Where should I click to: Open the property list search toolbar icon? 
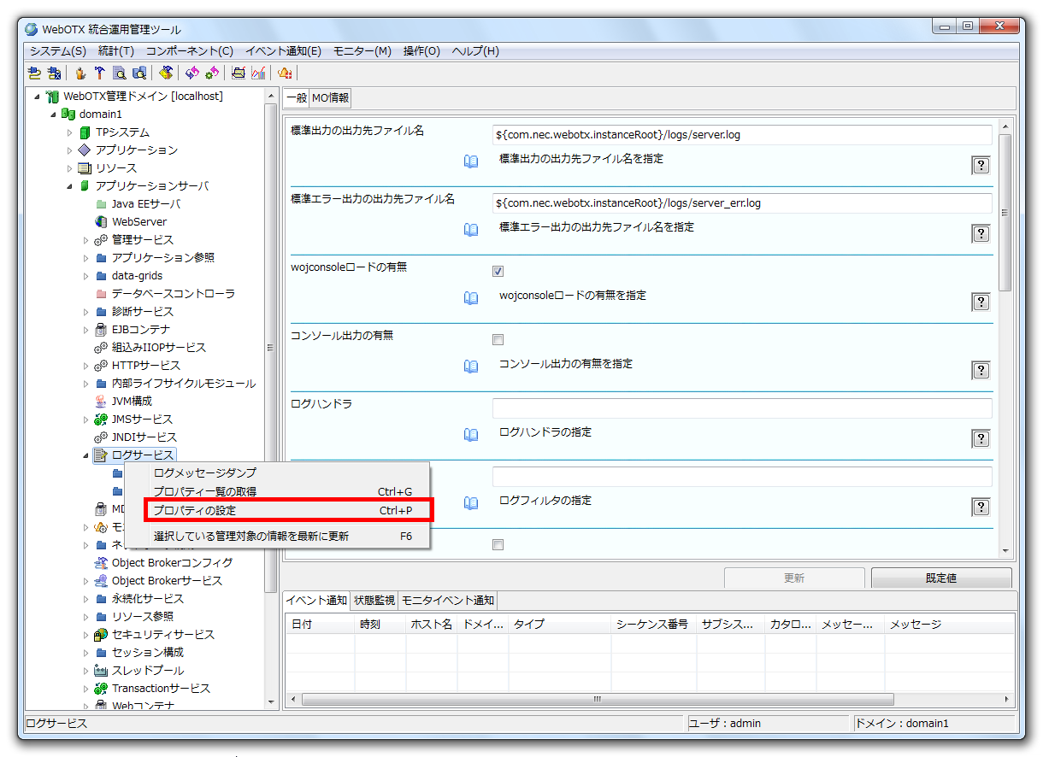119,73
